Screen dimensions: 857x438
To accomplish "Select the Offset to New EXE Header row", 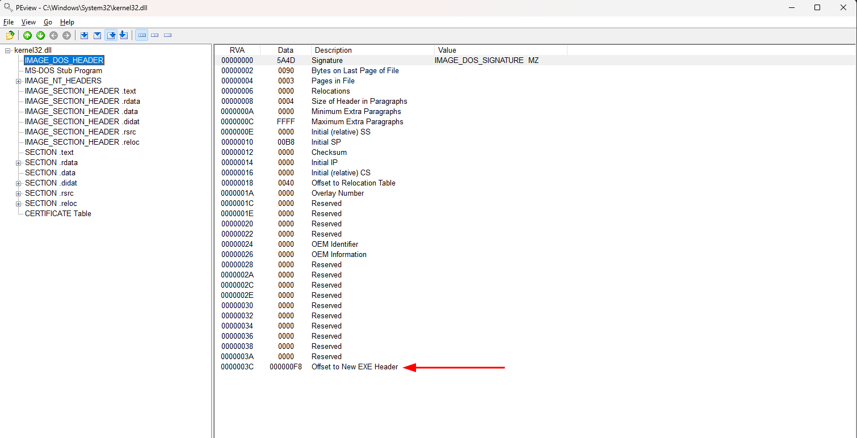I will coord(355,367).
